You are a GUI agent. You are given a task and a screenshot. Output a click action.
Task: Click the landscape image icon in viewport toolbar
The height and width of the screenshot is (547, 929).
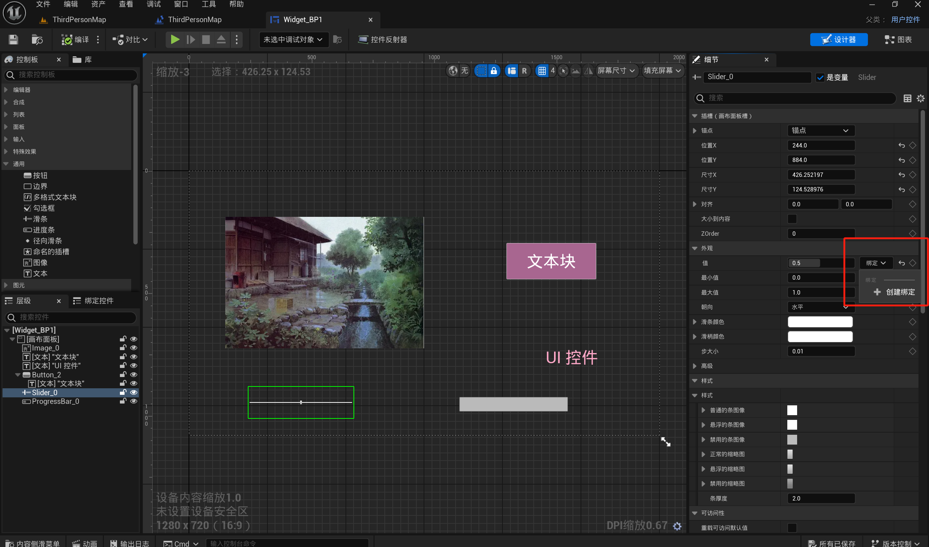(x=576, y=70)
